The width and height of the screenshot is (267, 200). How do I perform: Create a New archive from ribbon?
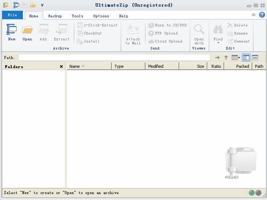12,32
